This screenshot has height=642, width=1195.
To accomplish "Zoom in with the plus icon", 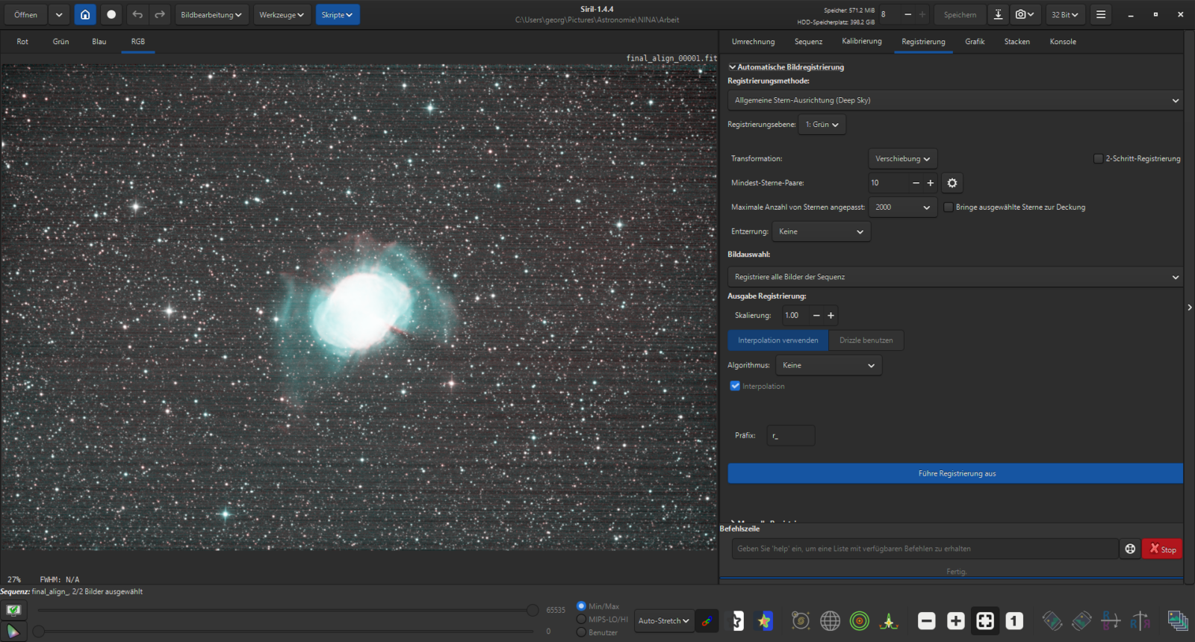I will click(955, 621).
